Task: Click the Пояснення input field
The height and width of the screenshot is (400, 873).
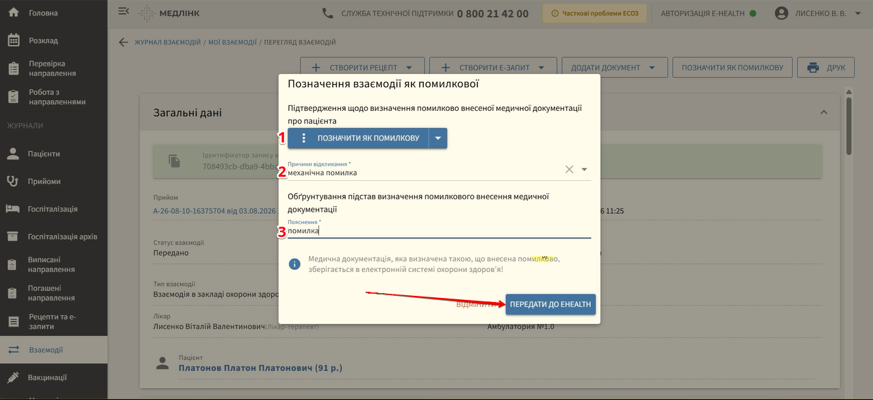Action: pyautogui.click(x=439, y=228)
